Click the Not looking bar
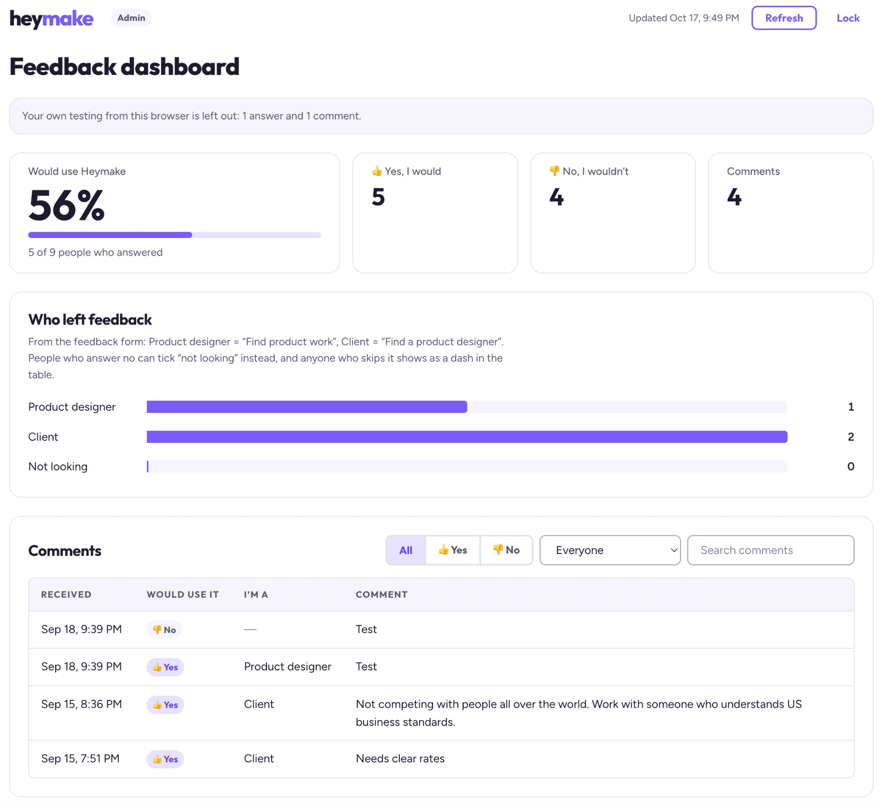Viewport: 882px width, 803px height. (467, 466)
